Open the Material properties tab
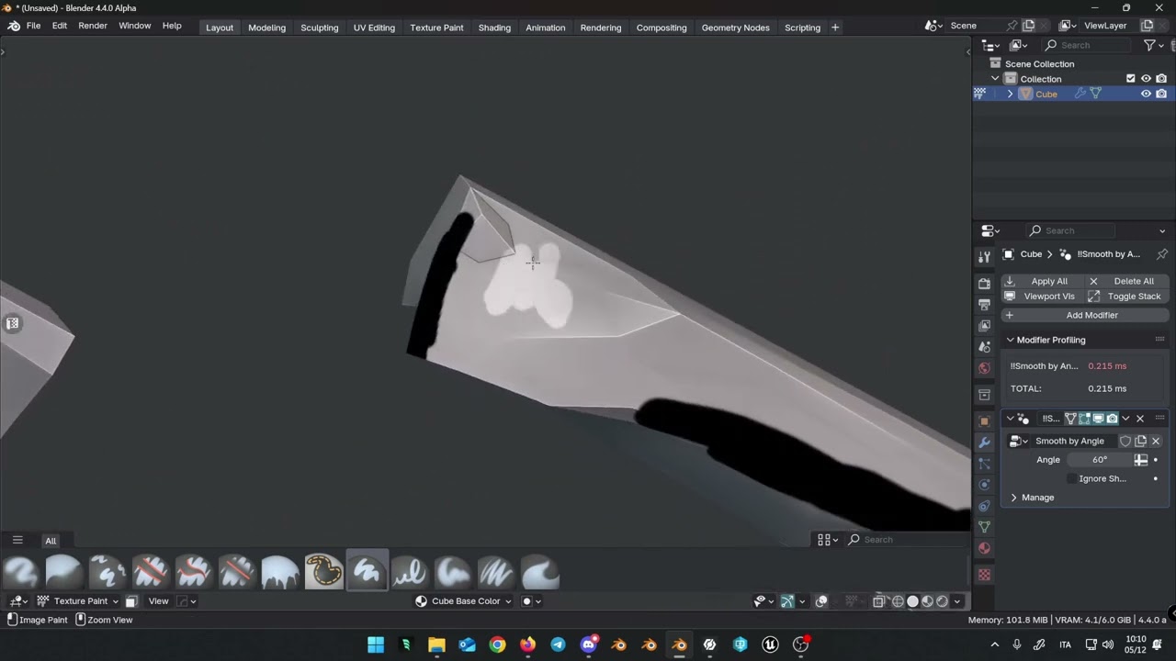Image resolution: width=1176 pixels, height=661 pixels. [984, 548]
